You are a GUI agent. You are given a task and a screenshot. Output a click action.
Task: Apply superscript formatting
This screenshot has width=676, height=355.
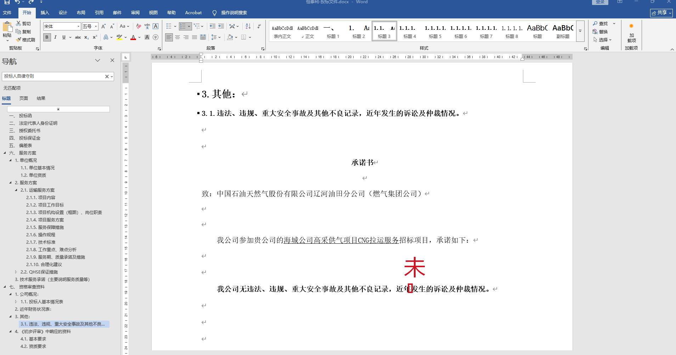click(95, 37)
